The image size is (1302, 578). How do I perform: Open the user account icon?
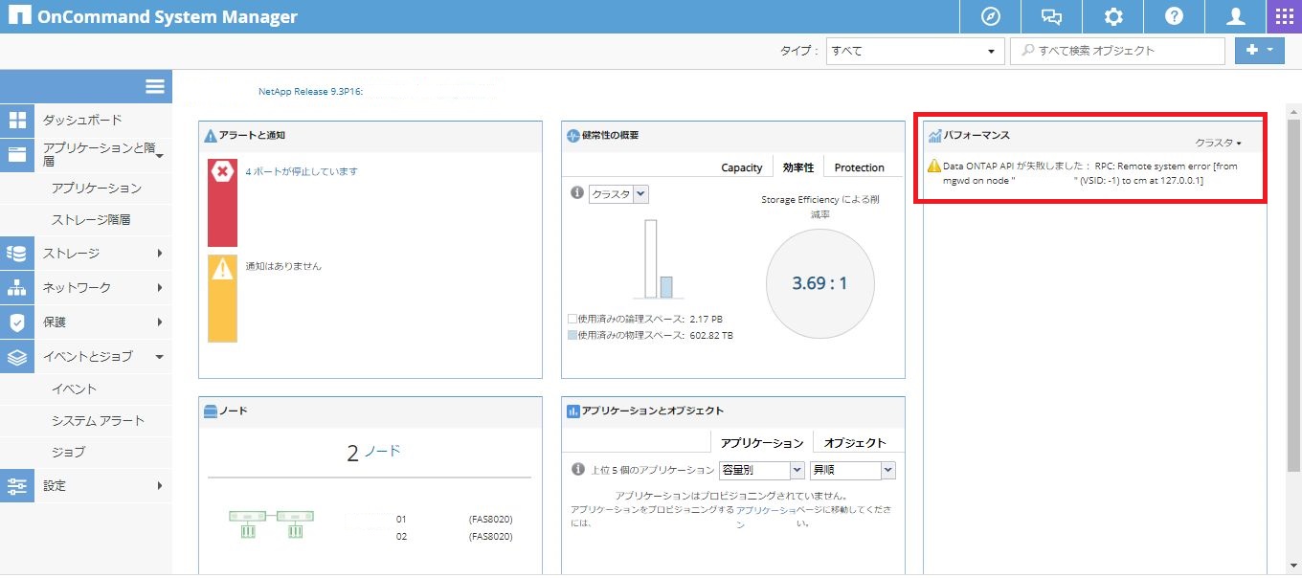click(x=1236, y=17)
